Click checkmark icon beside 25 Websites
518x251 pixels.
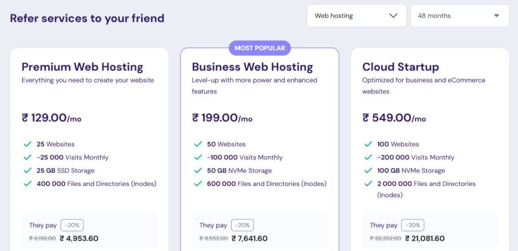(27, 144)
